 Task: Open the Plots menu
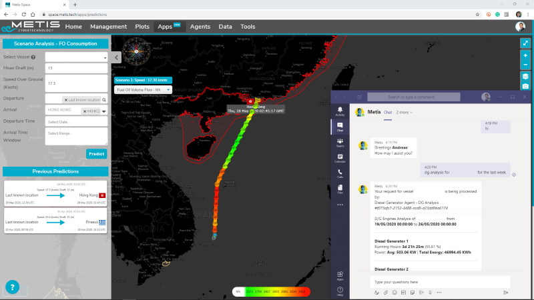pyautogui.click(x=142, y=27)
